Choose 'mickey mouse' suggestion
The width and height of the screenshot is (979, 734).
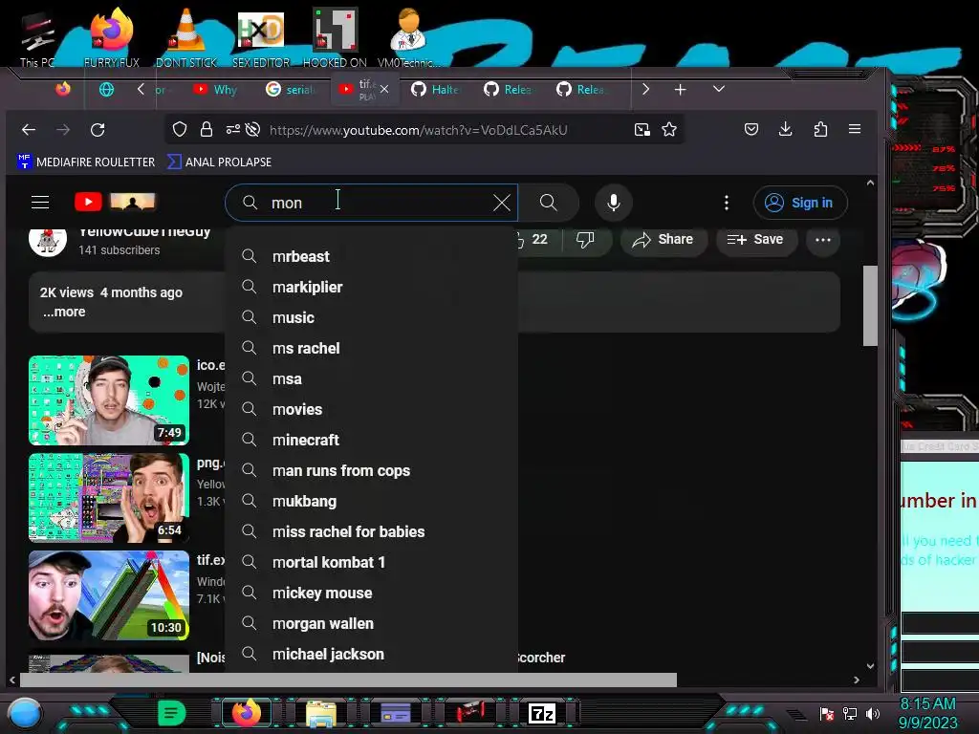(x=371, y=593)
